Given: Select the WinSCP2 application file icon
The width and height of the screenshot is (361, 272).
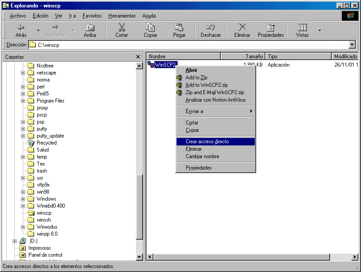Looking at the screenshot, I should (x=151, y=64).
